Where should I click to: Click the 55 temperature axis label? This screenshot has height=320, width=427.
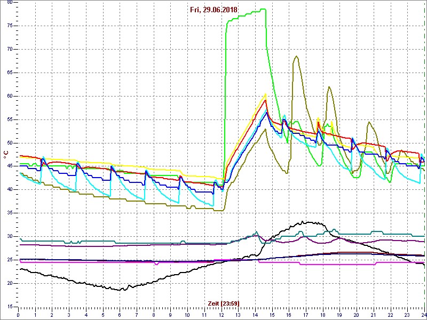[x=10, y=119]
